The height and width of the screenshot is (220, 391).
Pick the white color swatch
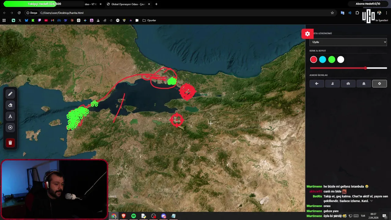click(x=341, y=60)
